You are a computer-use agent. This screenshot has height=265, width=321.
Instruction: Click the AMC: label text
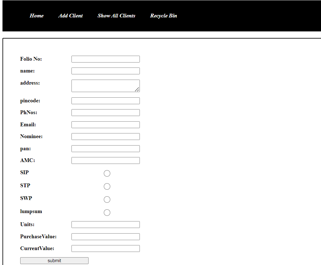tap(28, 160)
